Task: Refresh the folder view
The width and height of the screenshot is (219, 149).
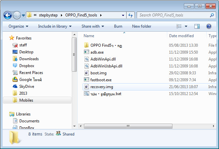Action: point(130,15)
